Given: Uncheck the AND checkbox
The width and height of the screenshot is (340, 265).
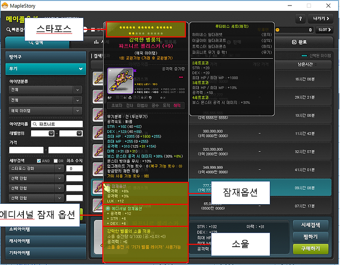Looking at the screenshot, I should [39, 161].
